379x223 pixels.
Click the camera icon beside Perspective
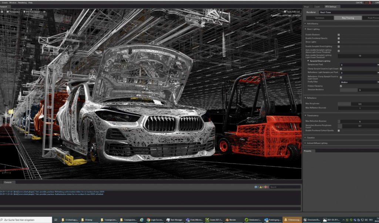tap(8, 11)
